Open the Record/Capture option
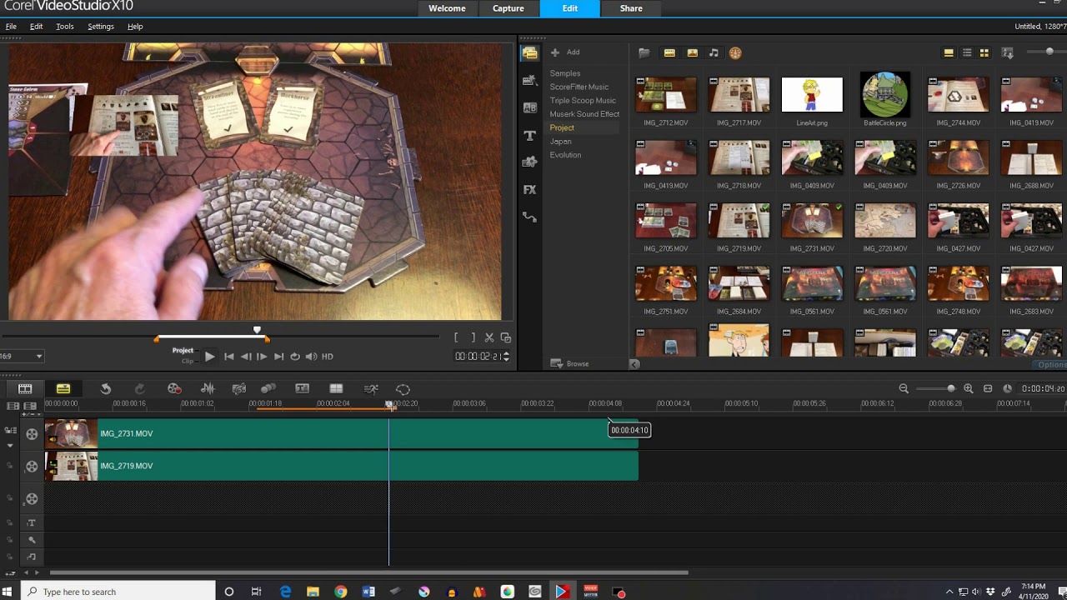This screenshot has height=600, width=1067. (174, 389)
